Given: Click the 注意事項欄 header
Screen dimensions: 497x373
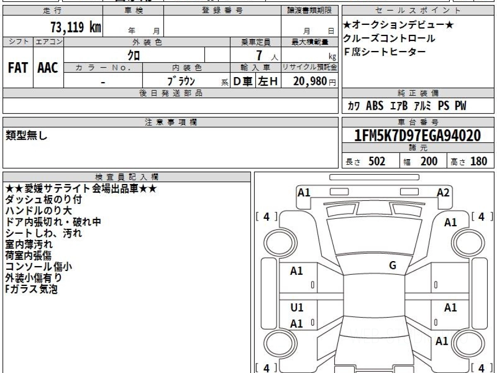Looking at the screenshot, I should pyautogui.click(x=171, y=122).
